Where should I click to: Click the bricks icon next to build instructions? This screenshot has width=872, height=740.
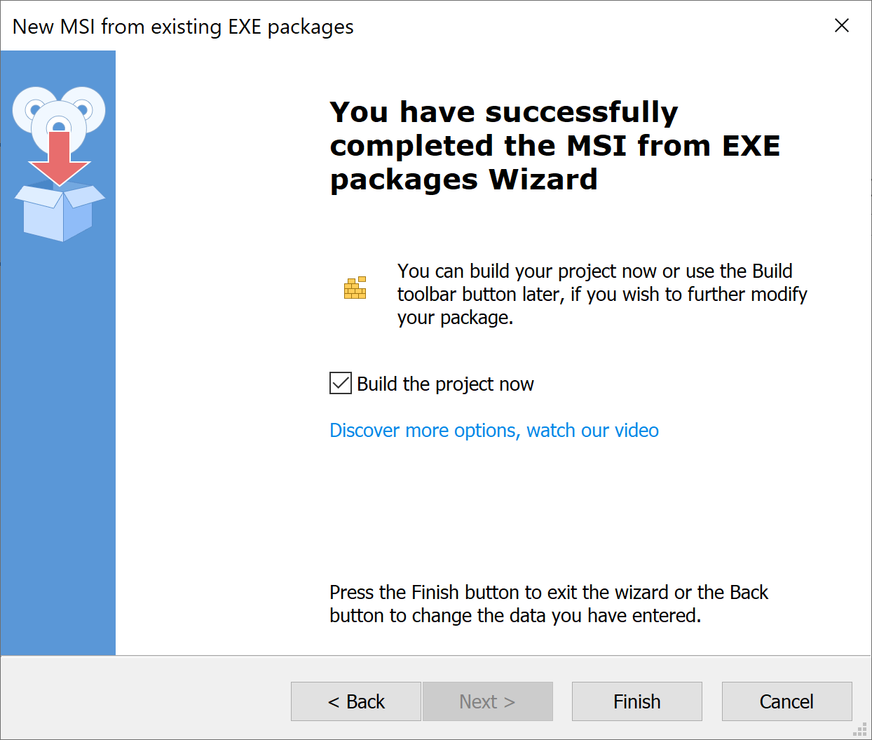coord(355,287)
